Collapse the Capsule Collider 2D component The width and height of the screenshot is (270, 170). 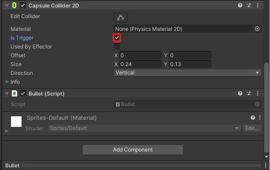click(7, 6)
